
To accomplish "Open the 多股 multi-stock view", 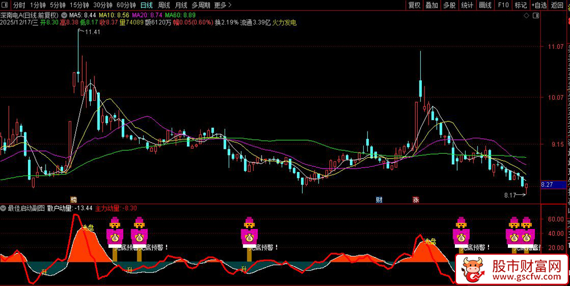I will click(x=449, y=5).
